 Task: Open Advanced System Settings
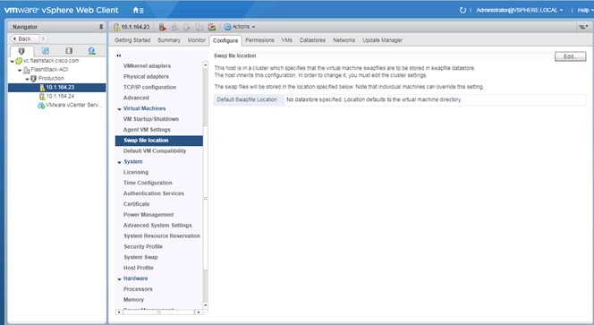pos(157,226)
